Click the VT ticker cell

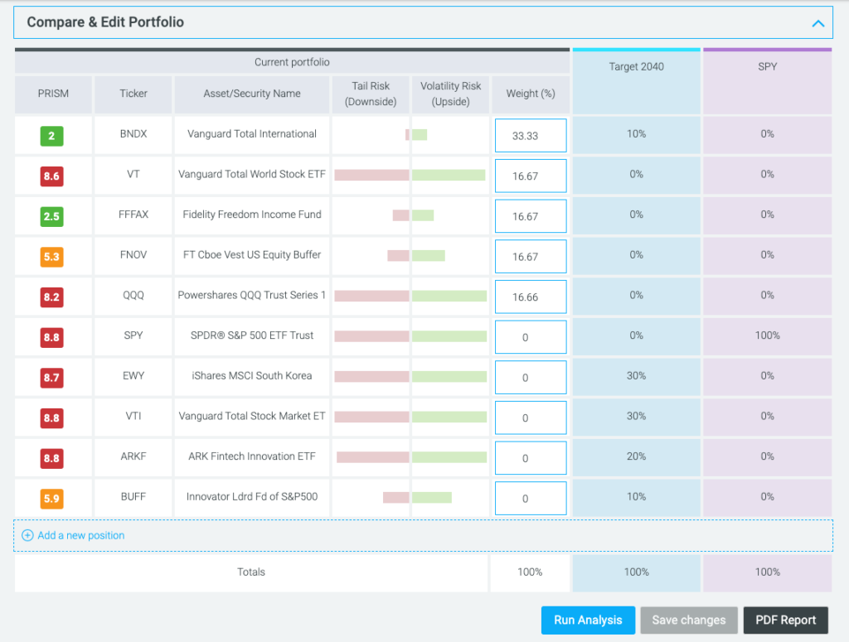pos(133,174)
